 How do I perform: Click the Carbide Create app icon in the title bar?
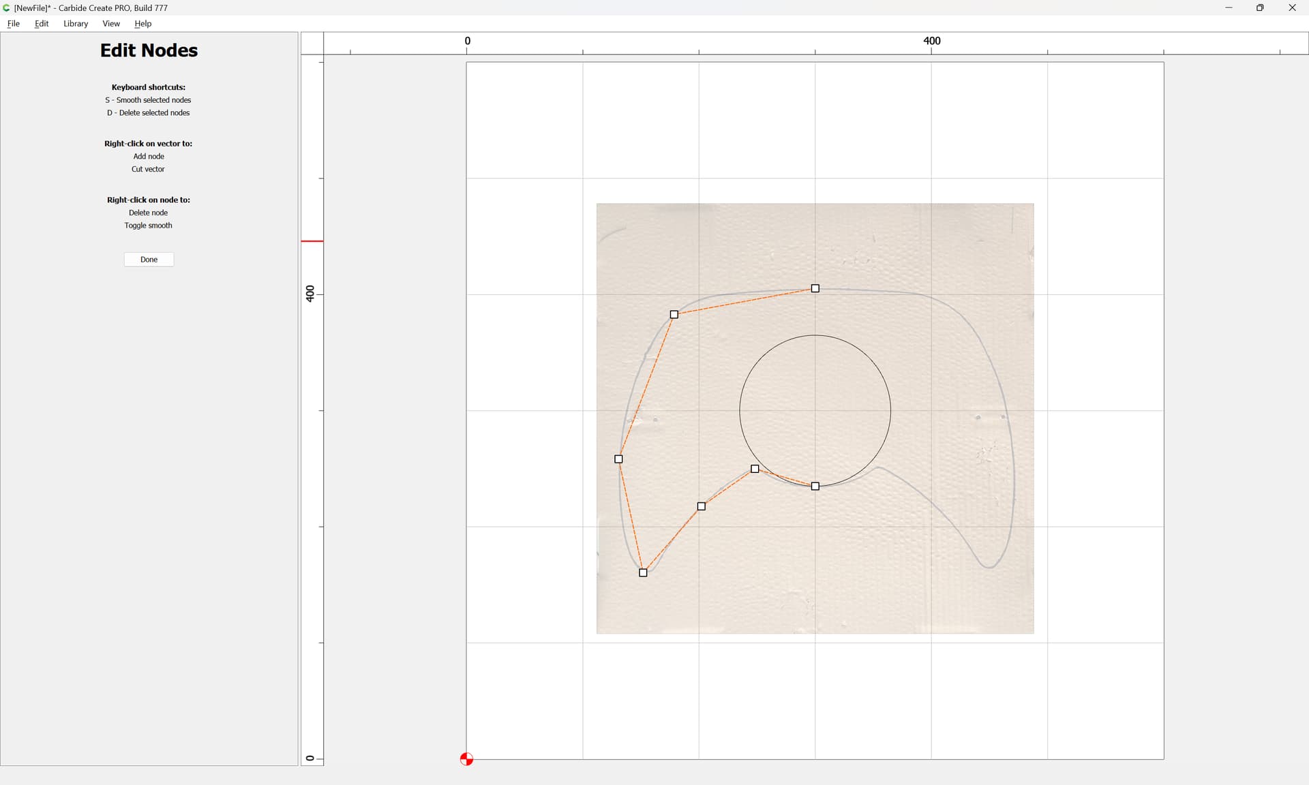[7, 7]
